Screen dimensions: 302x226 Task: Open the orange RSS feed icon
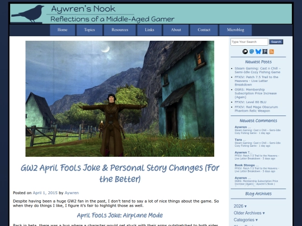pos(272,51)
